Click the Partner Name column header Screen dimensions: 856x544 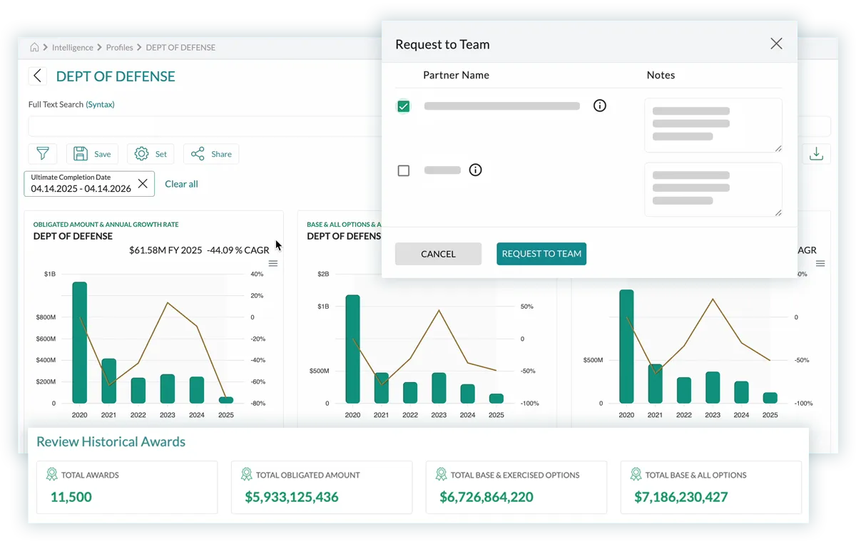pyautogui.click(x=456, y=75)
